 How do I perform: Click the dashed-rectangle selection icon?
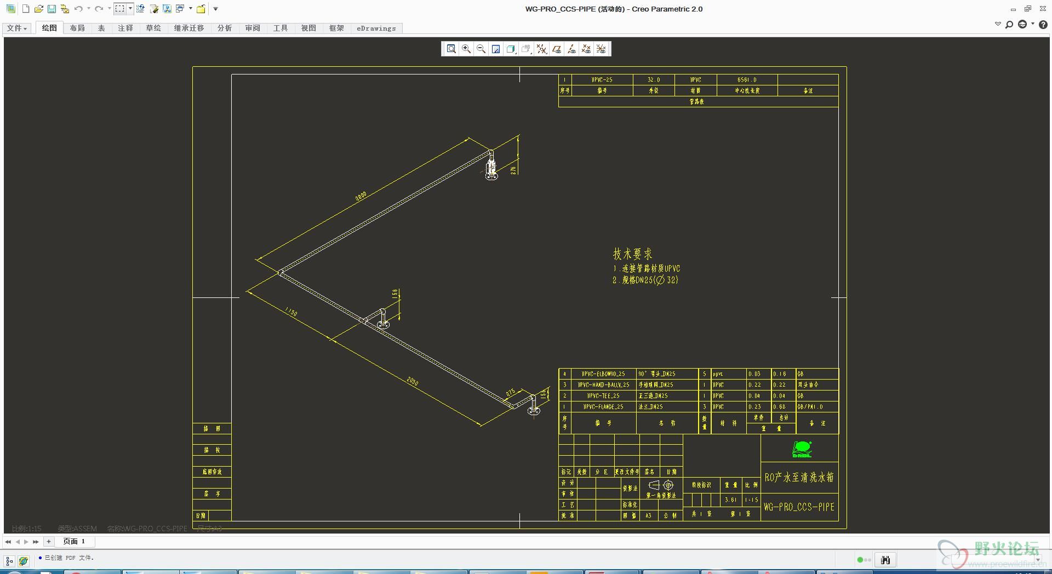point(120,9)
